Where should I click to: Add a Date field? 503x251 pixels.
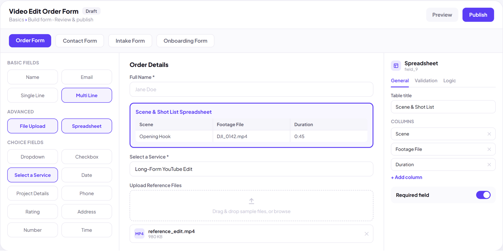(x=87, y=175)
